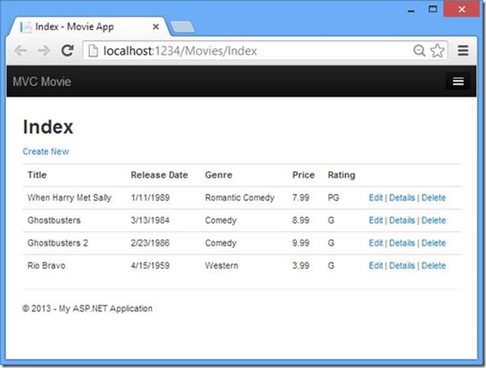This screenshot has width=486, height=368.
Task: Open the Create New link
Action: [x=46, y=151]
